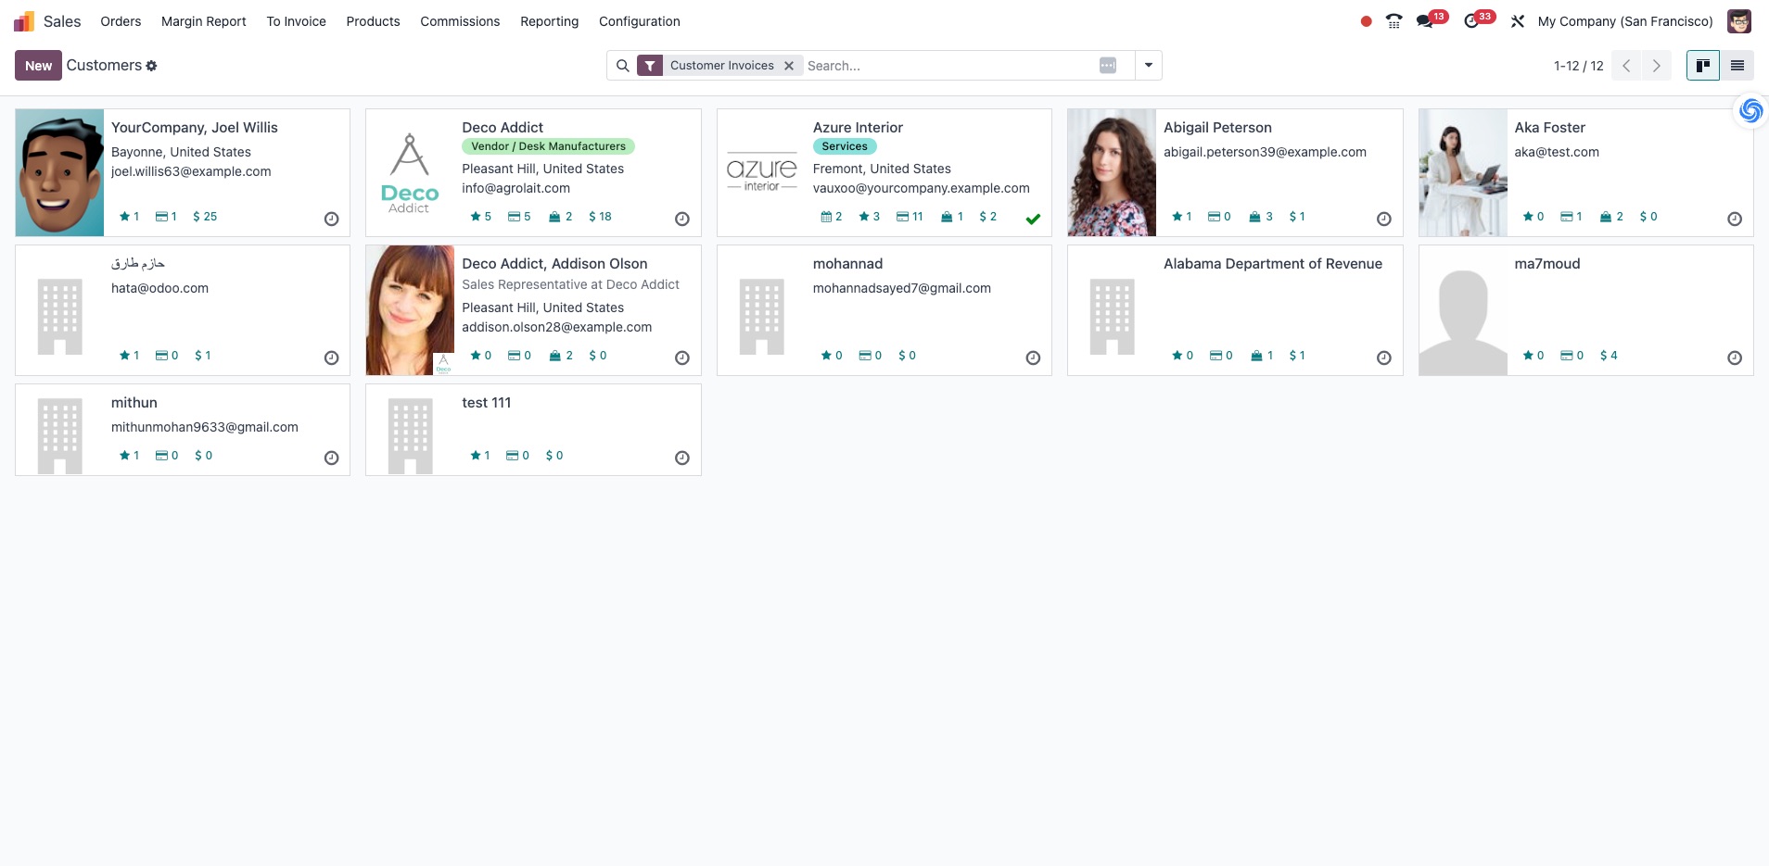Open My Company (San Francisco) switcher
This screenshot has height=866, width=1769.
(x=1625, y=21)
